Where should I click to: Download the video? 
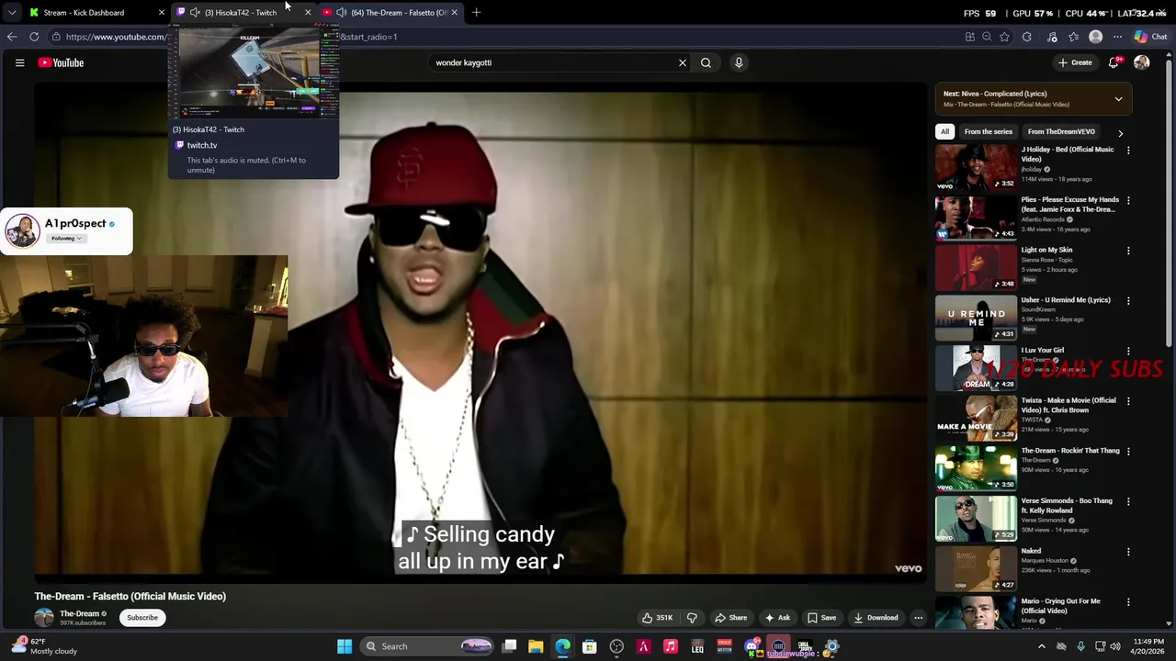[876, 618]
